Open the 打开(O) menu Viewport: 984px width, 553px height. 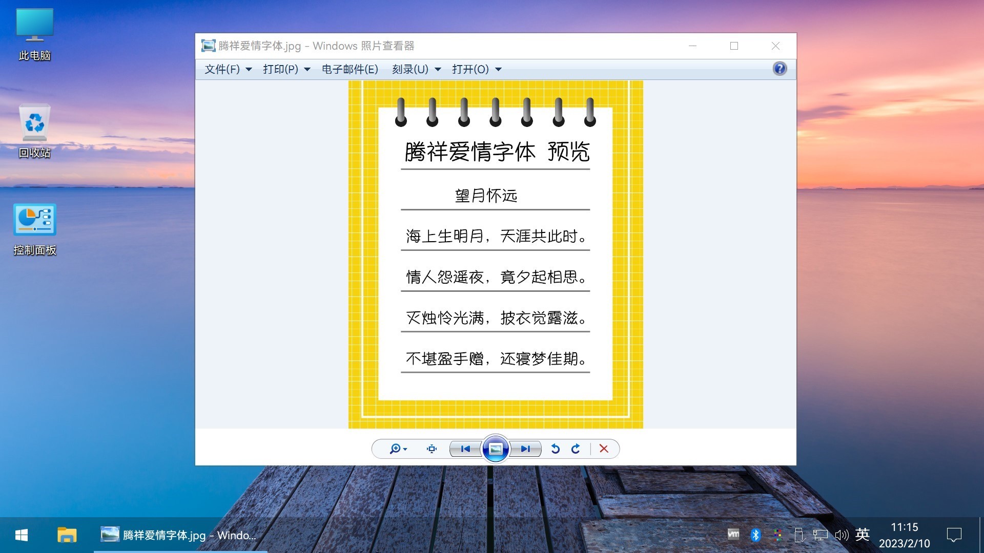pos(476,69)
